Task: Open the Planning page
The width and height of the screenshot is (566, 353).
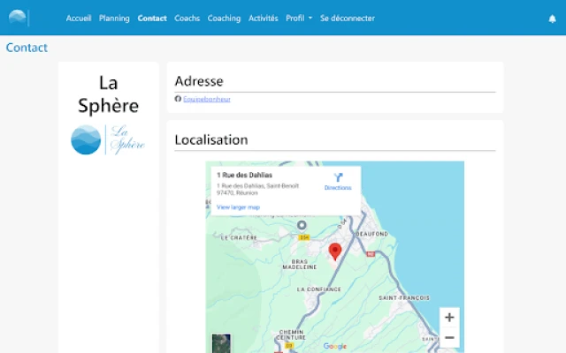Action: 114,19
